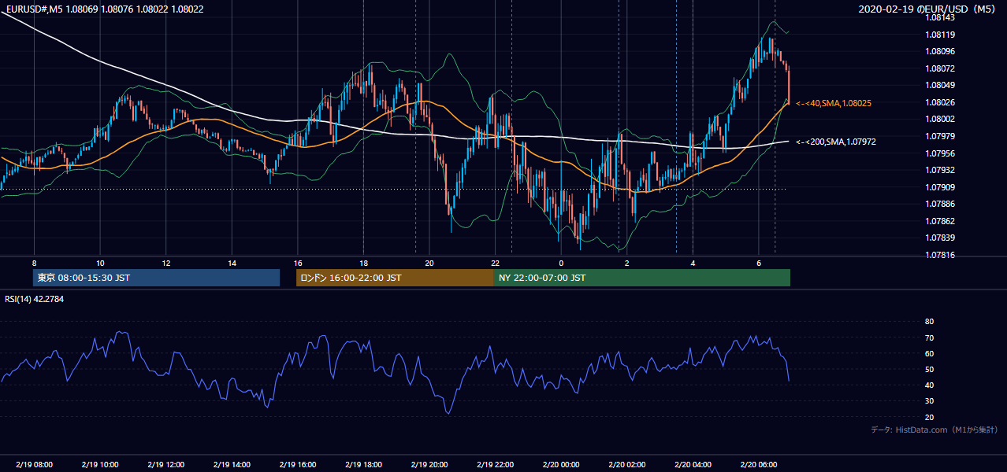
Task: Click the ロンドン 16:00-22:00 JST session bar
Action: pyautogui.click(x=395, y=278)
